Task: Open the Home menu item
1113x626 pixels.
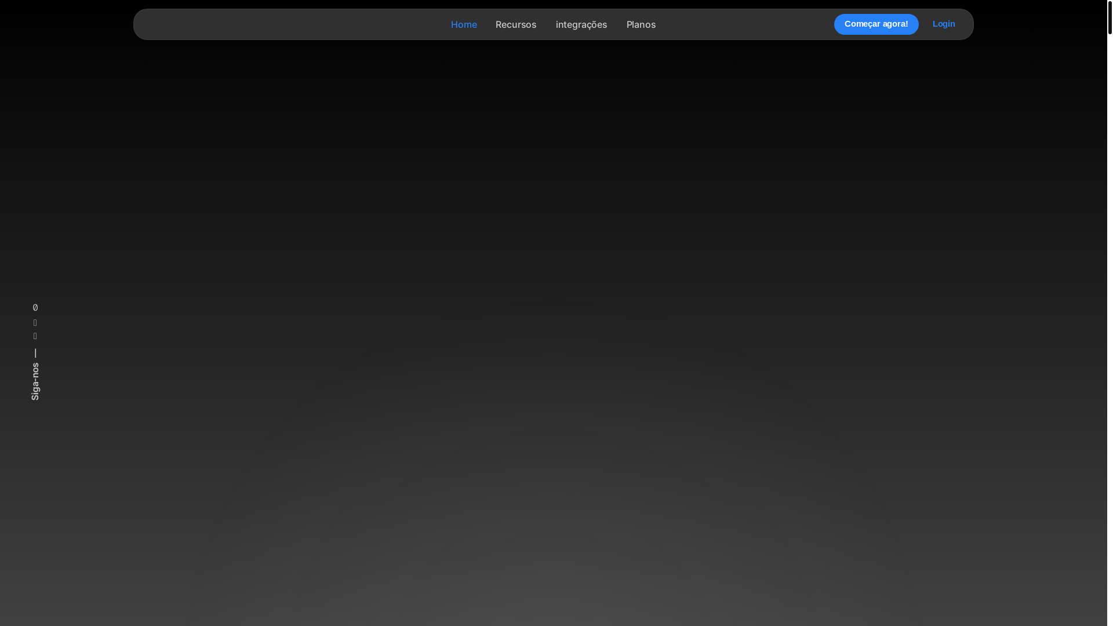Action: (464, 24)
